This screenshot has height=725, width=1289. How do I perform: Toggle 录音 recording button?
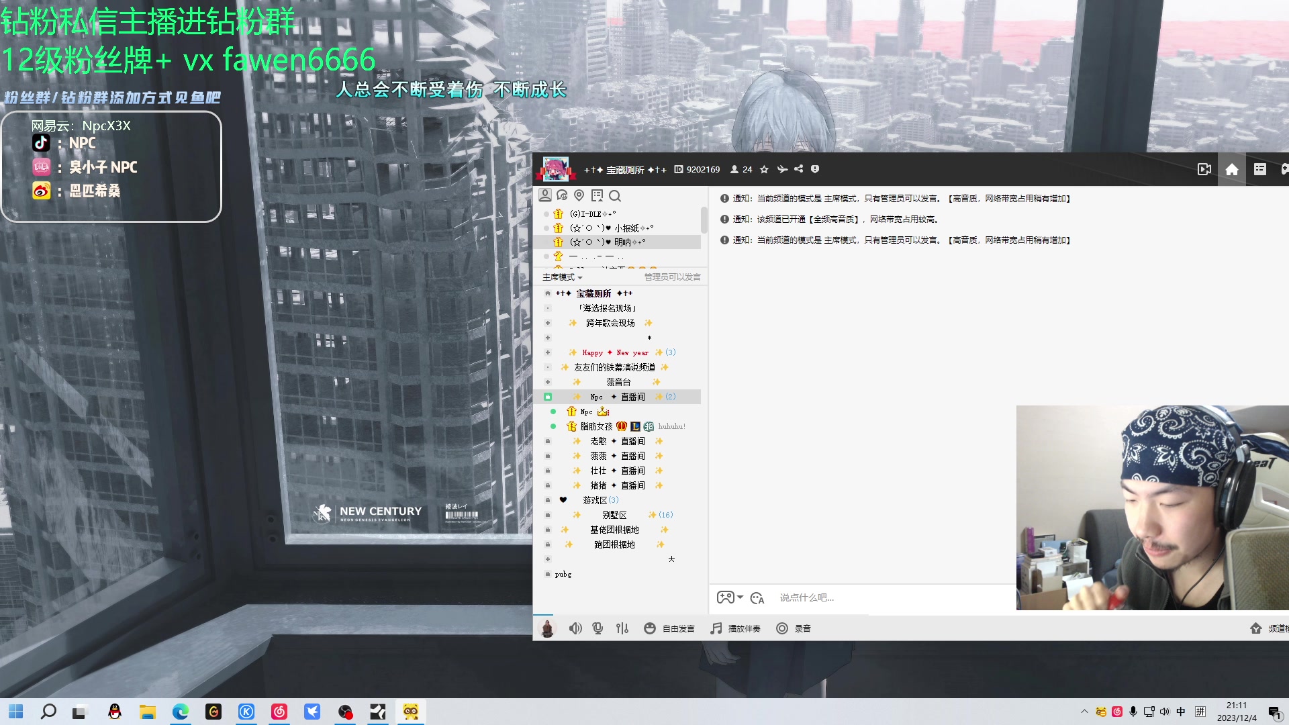(x=794, y=628)
